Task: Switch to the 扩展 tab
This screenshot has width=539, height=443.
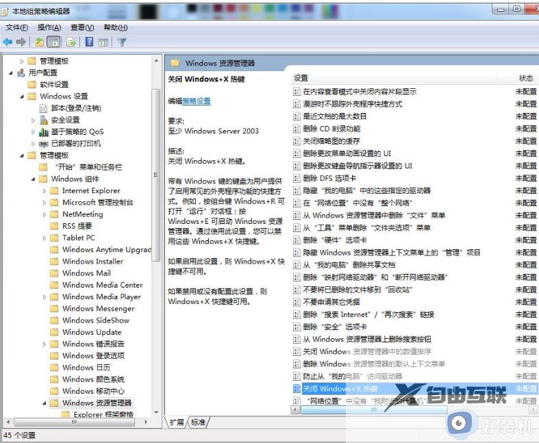Action: 177,422
